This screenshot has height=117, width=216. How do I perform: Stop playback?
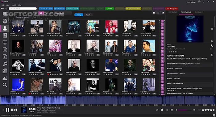12,110
